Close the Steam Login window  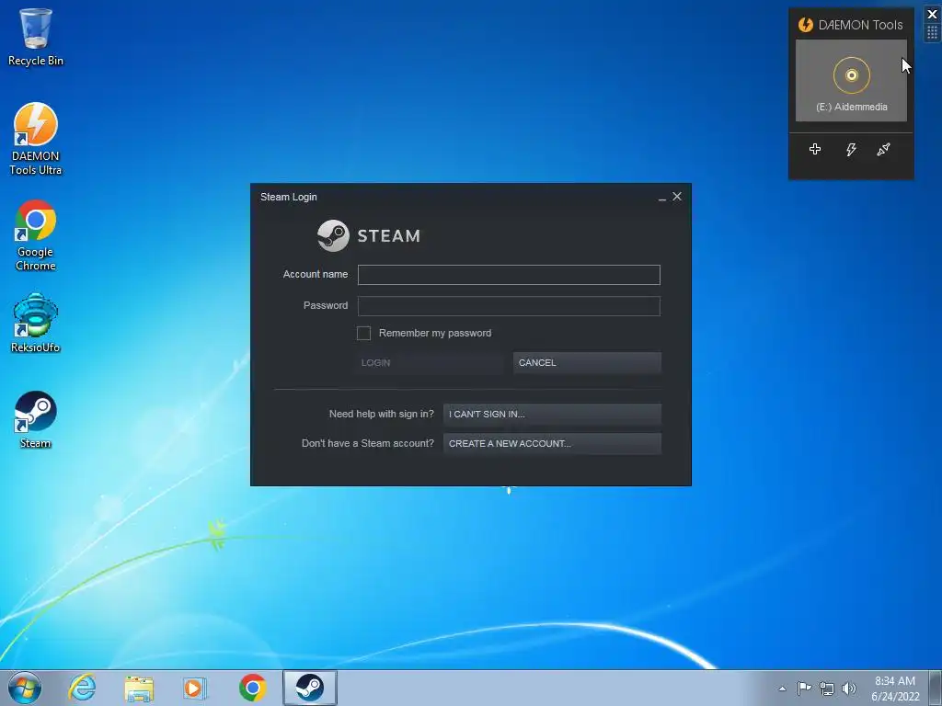[677, 197]
